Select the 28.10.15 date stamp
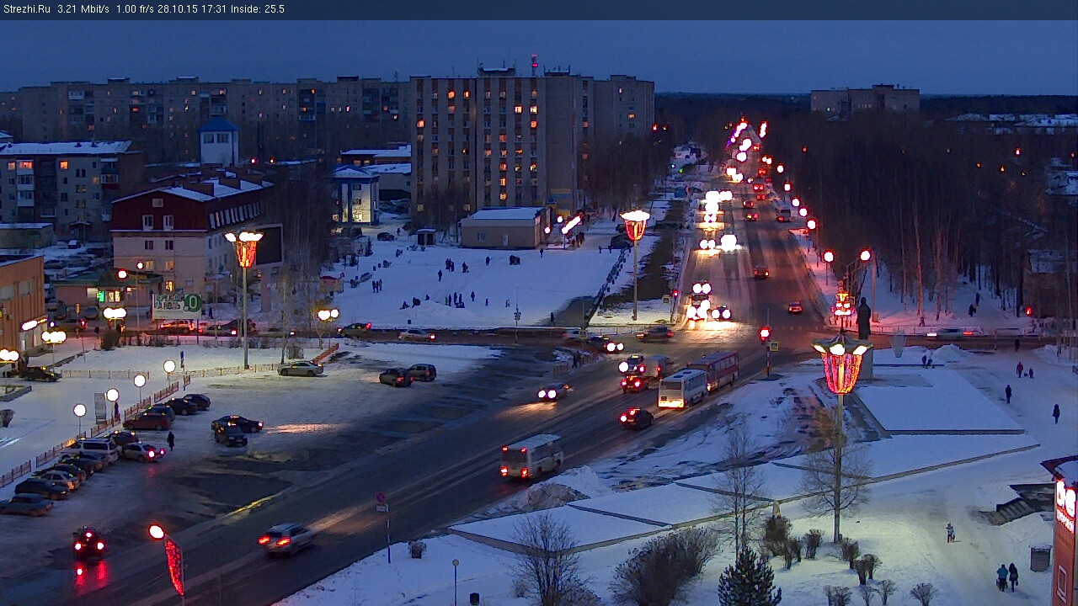 pos(177,9)
